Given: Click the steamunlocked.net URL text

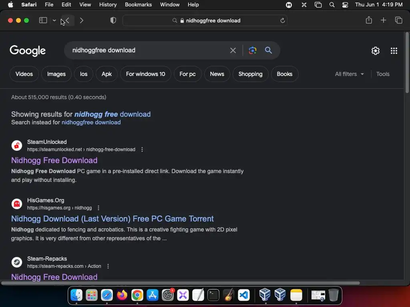Looking at the screenshot, I should 81,150.
